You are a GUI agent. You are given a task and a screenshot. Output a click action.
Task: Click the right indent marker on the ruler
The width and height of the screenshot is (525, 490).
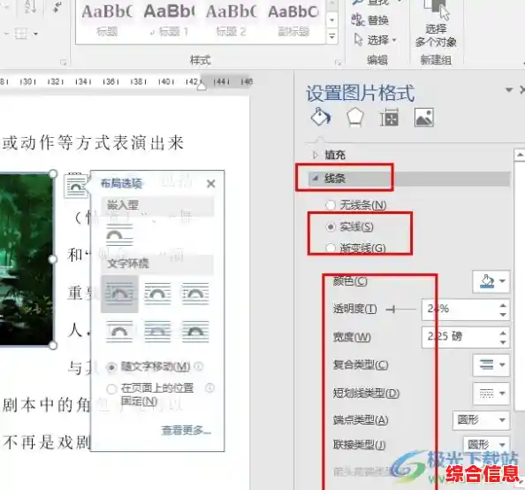202,86
